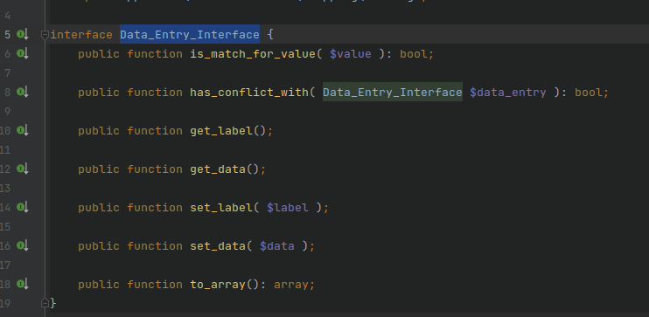
Task: Click the gutter icon next to get_label
Action: coord(23,130)
